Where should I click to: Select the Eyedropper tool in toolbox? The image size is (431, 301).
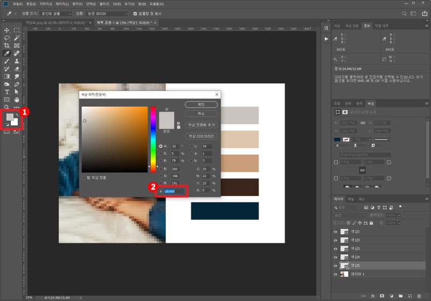pyautogui.click(x=7, y=53)
